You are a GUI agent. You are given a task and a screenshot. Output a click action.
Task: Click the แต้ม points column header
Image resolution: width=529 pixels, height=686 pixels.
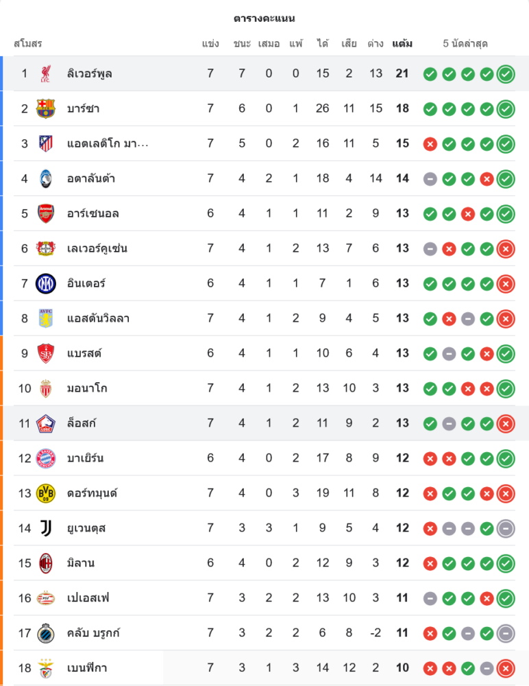click(x=402, y=44)
